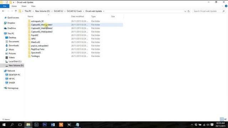
Task: Expand address bar history dropdown
Action: click(185, 11)
